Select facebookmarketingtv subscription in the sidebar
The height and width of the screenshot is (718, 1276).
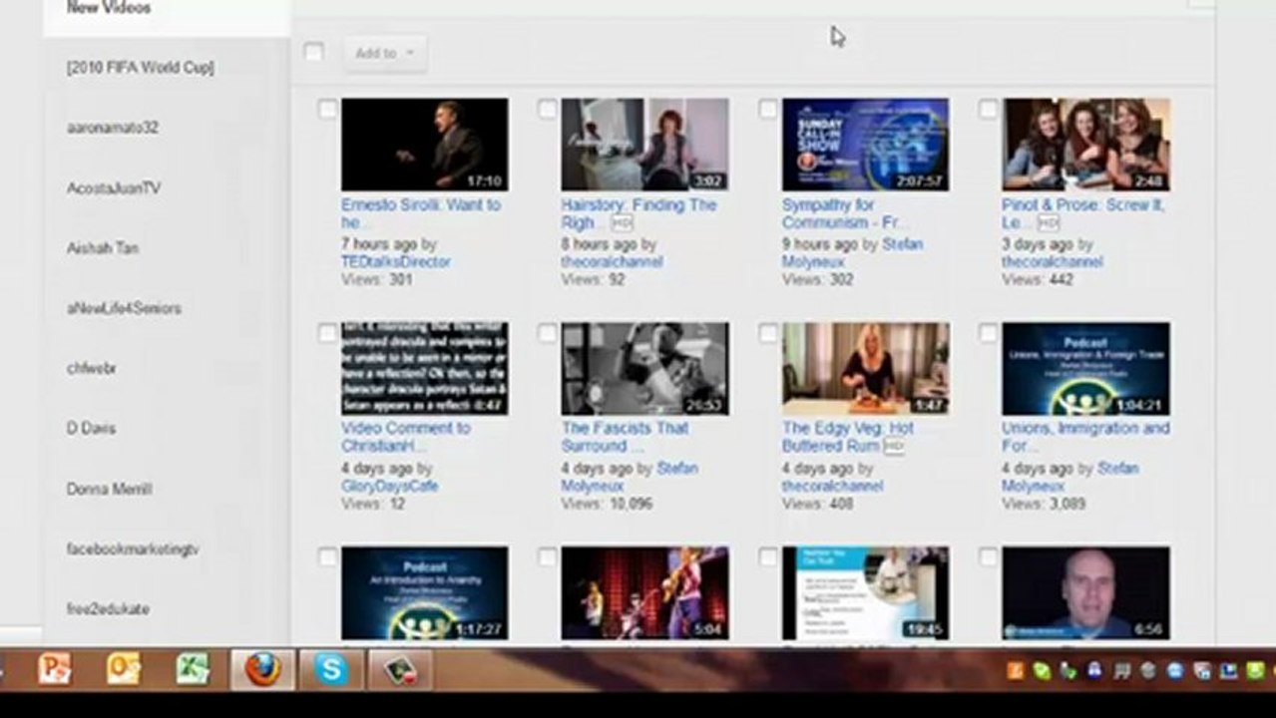click(133, 548)
